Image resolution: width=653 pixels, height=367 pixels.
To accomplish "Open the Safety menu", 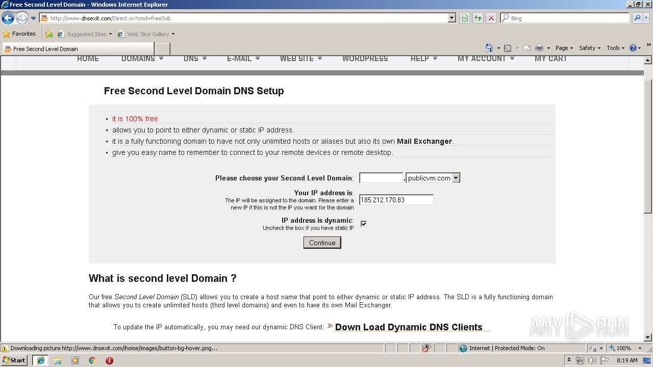I will click(590, 48).
